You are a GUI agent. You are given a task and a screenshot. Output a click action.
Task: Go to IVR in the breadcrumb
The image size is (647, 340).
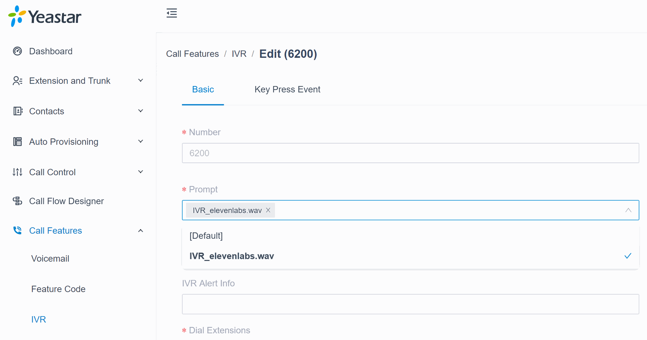coord(239,54)
